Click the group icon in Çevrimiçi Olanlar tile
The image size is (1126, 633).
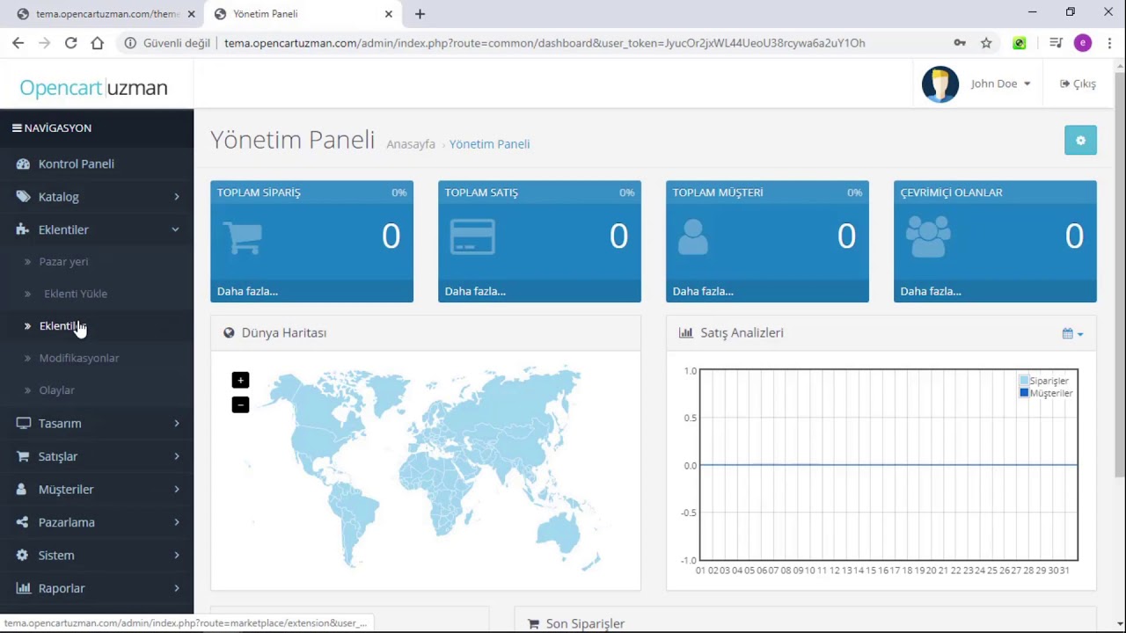(x=928, y=236)
